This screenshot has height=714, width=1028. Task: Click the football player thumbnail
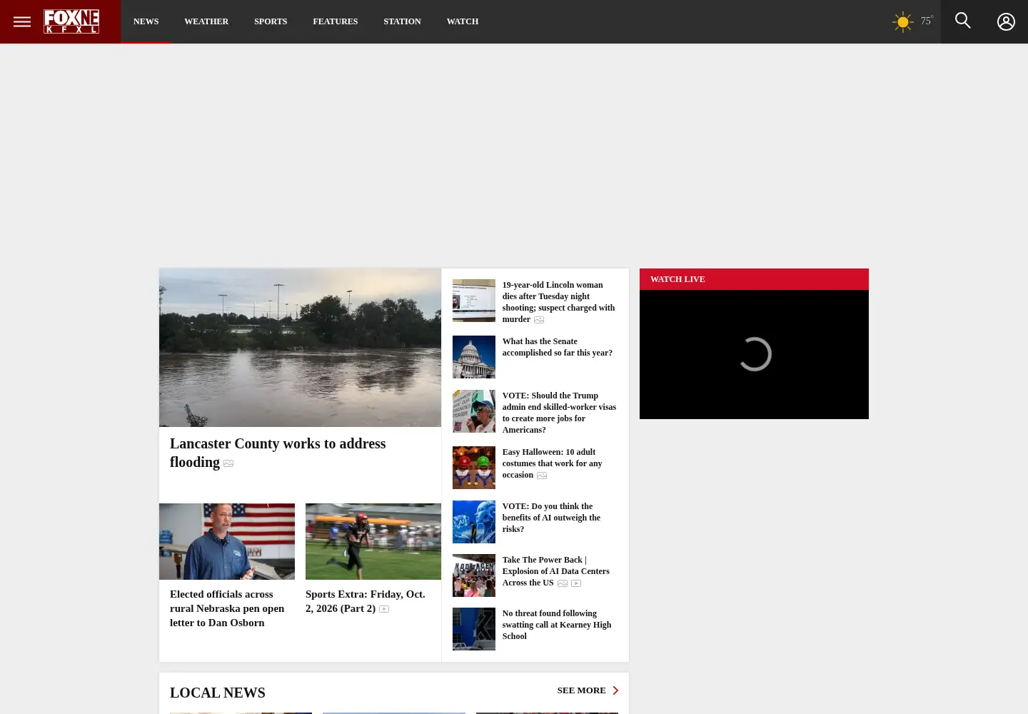(x=373, y=541)
